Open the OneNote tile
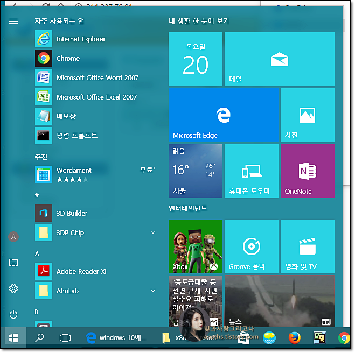Image resolution: width=355 pixels, height=353 pixels. pyautogui.click(x=308, y=171)
